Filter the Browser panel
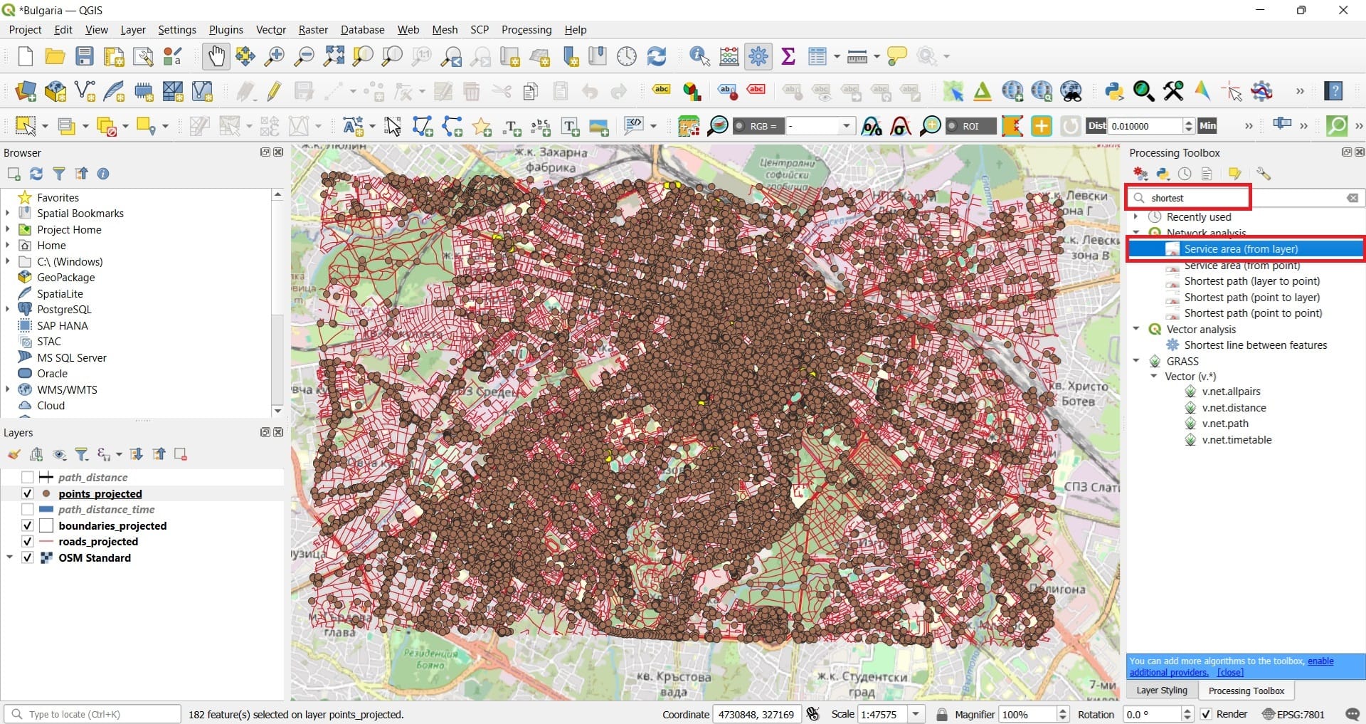This screenshot has height=724, width=1366. 59,174
